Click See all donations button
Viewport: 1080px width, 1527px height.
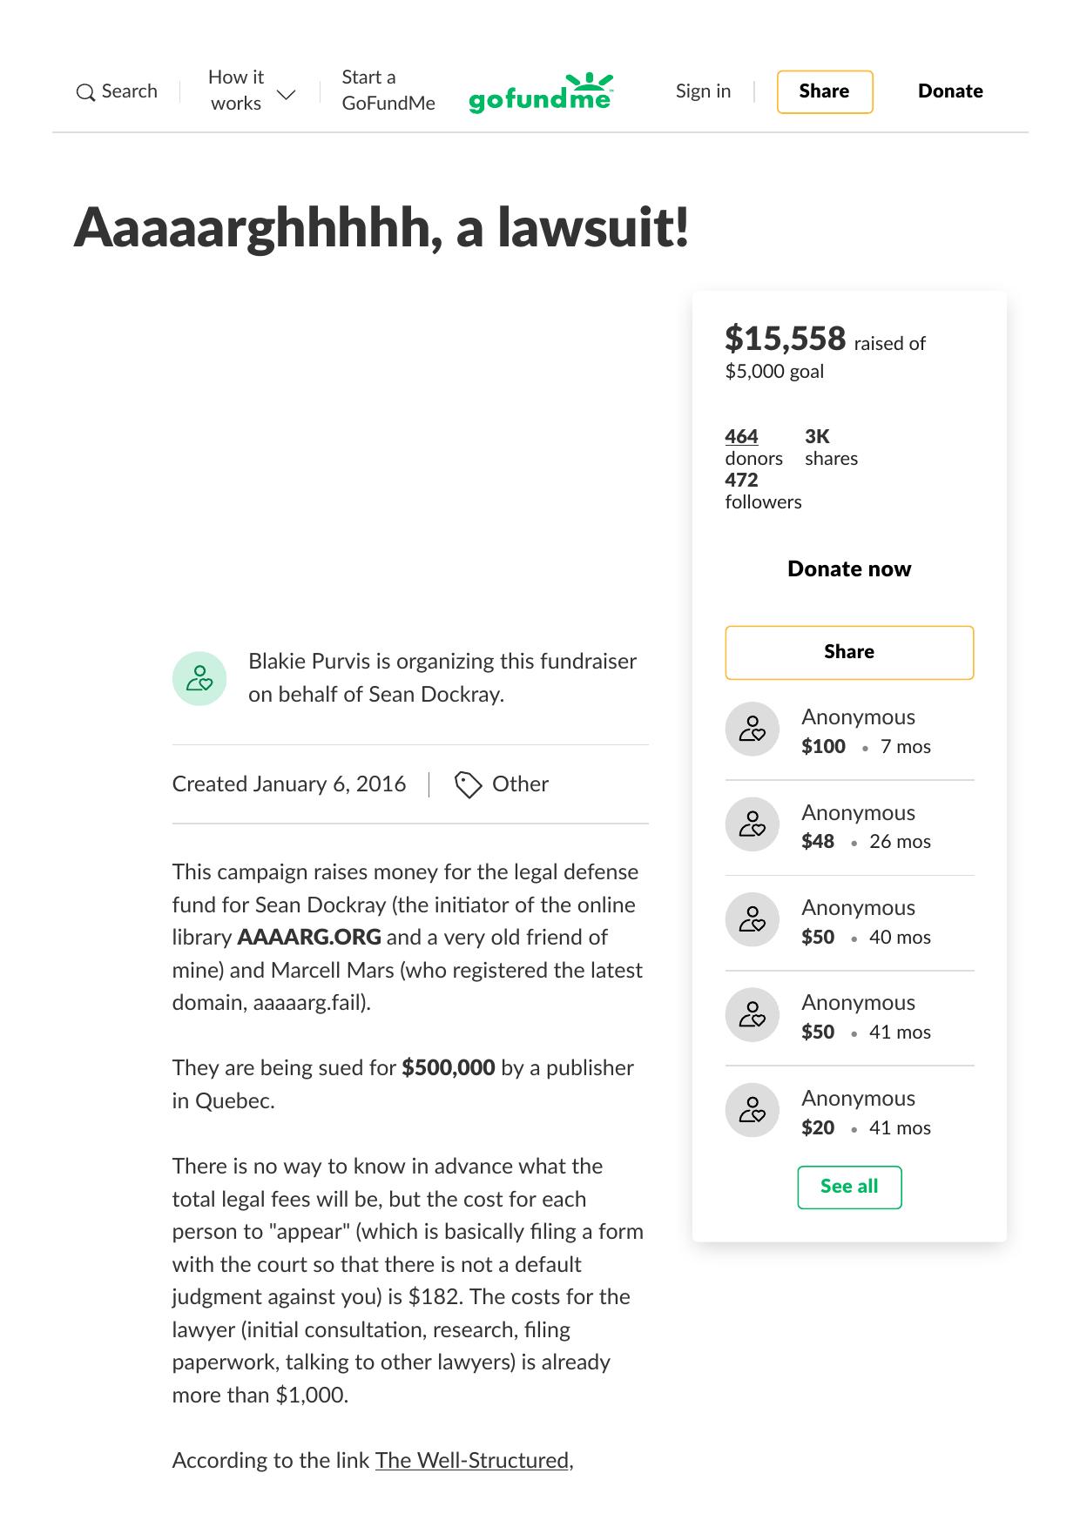849,1187
